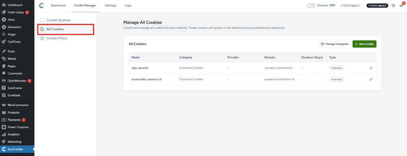This screenshot has height=156, width=407.
Task: Click the Manage Categories button
Action: [335, 44]
